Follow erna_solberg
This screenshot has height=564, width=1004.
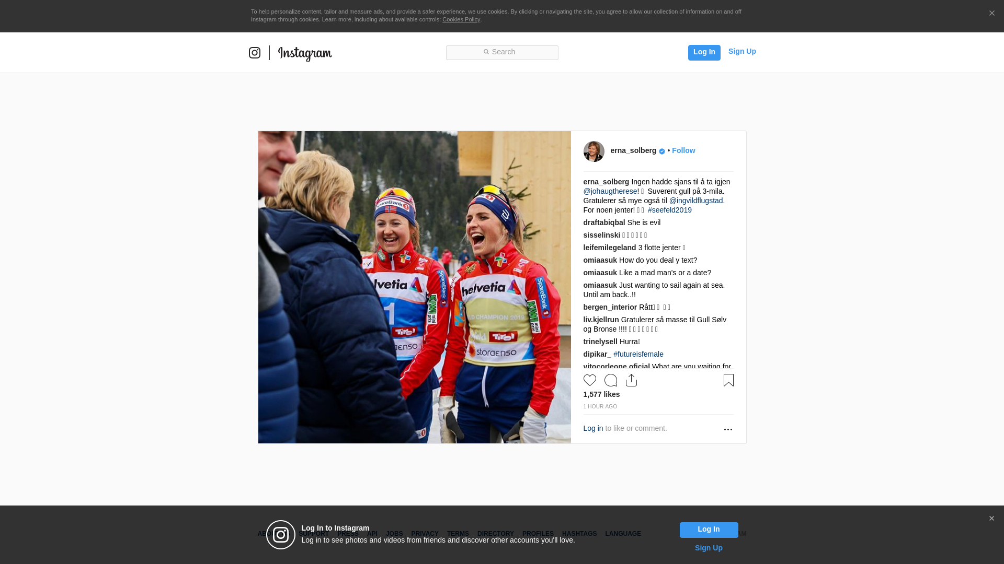[683, 150]
